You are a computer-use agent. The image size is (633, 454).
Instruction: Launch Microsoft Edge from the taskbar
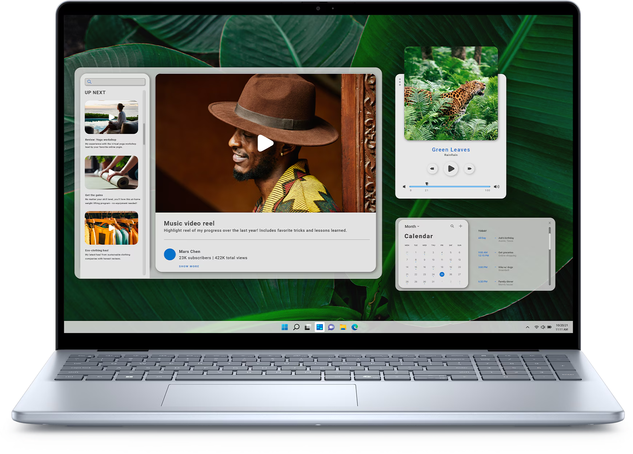click(x=354, y=327)
